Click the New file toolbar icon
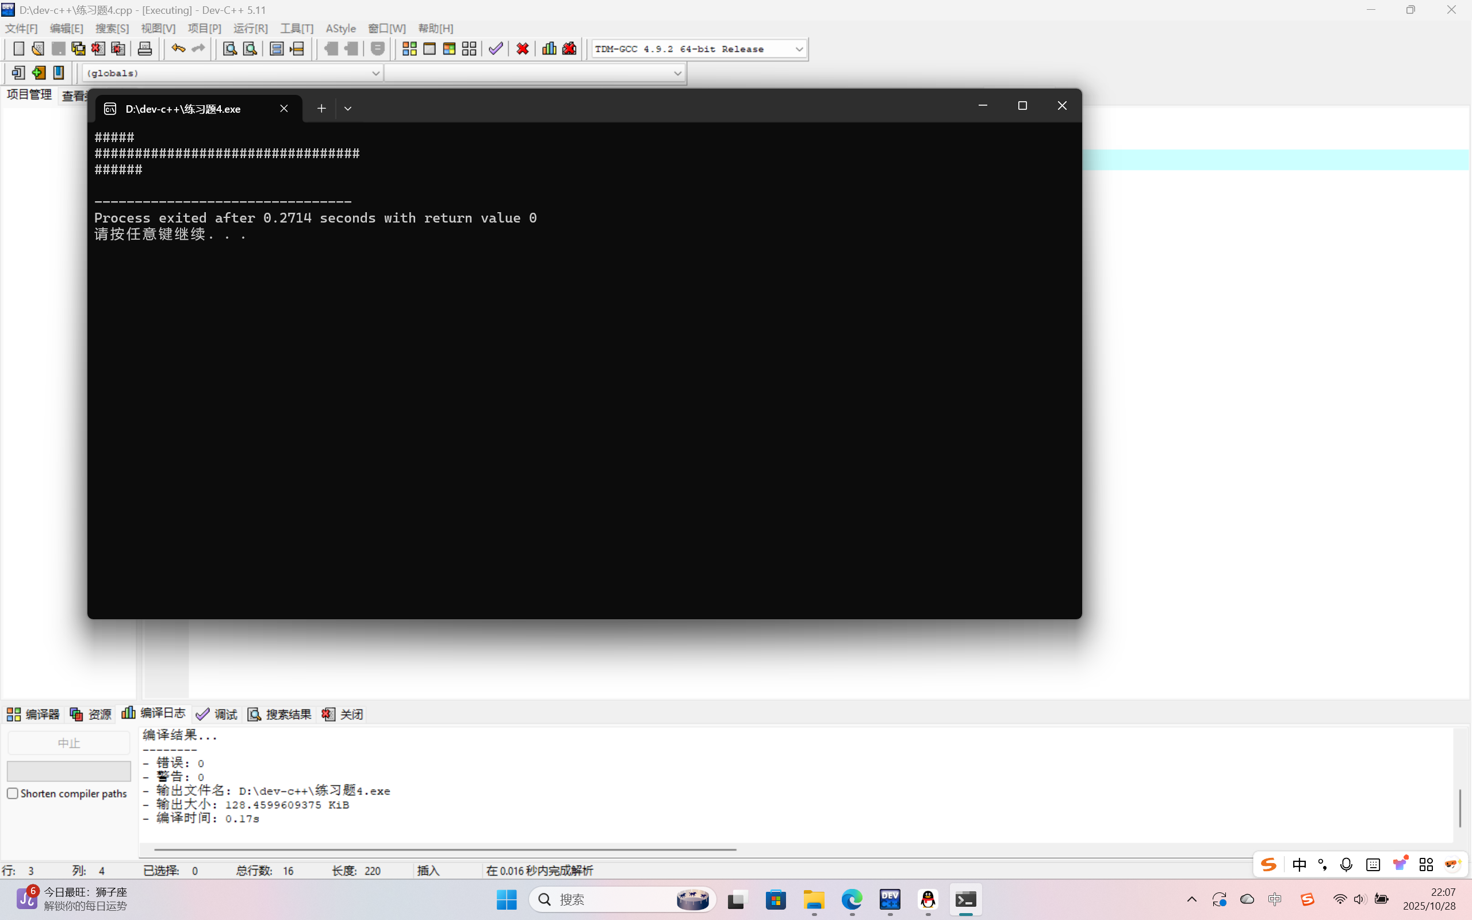The width and height of the screenshot is (1472, 920). click(x=18, y=49)
